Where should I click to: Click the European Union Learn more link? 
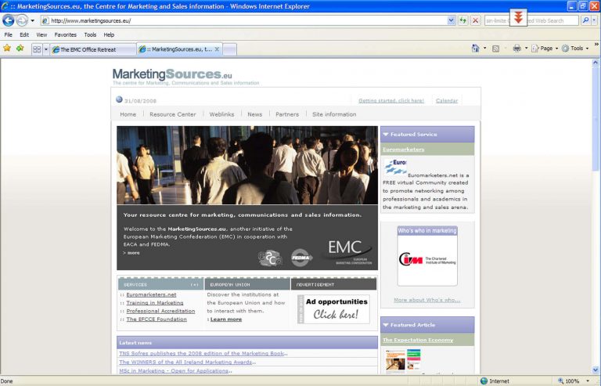click(226, 319)
